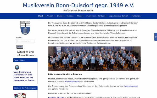157x98 pixels.
Task: Click the Suchen nach search field
Action: 25,41
